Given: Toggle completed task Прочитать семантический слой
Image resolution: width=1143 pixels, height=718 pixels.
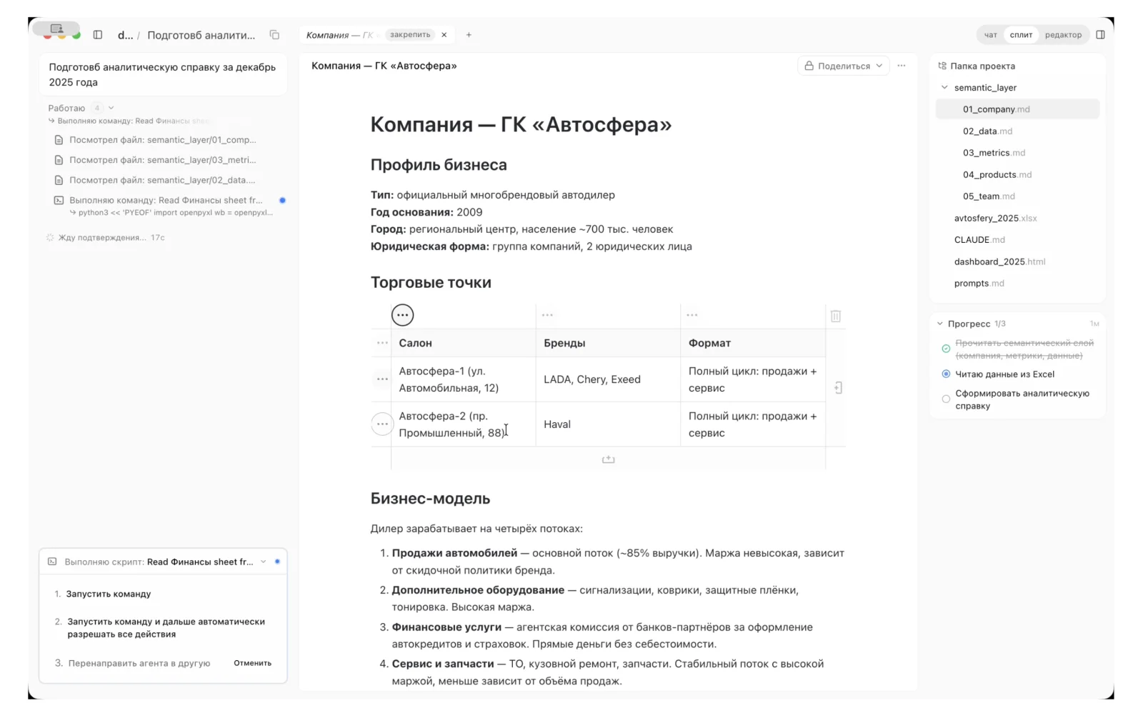Looking at the screenshot, I should click(946, 349).
